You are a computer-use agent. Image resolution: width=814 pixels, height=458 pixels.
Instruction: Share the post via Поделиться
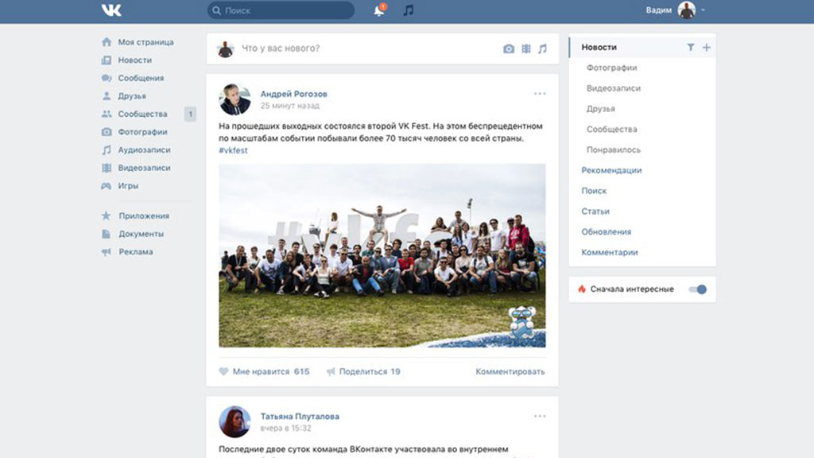click(362, 371)
